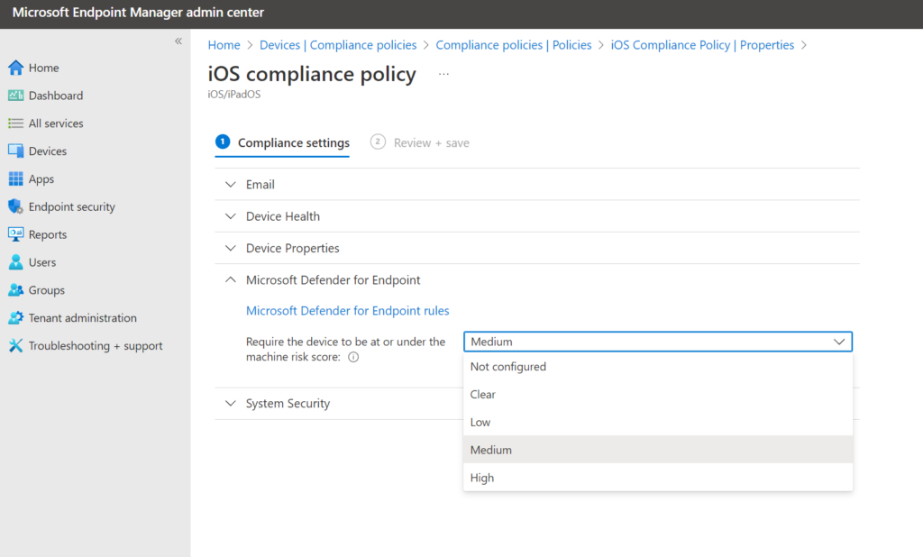
Task: Click the Tenant administration gear icon
Action: point(16,318)
